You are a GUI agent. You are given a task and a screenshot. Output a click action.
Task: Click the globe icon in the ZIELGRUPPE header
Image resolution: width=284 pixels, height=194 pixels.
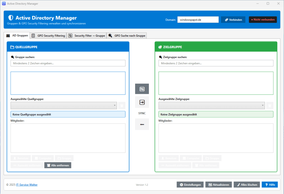160,47
